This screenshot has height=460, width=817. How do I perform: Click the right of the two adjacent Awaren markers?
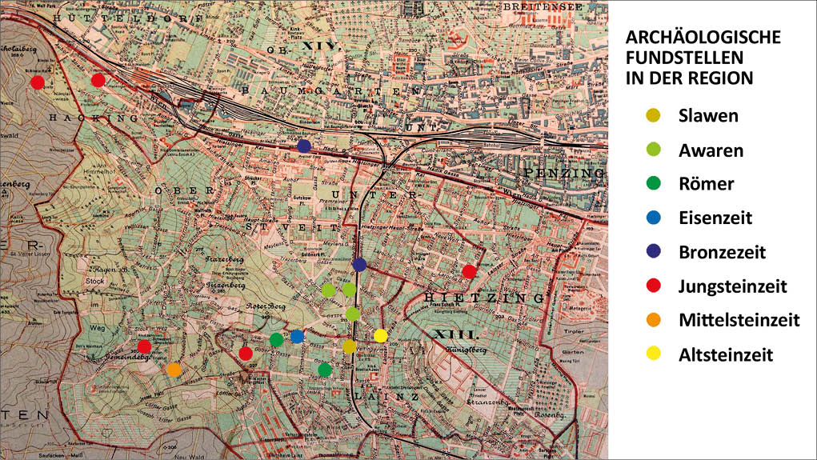[x=349, y=289]
